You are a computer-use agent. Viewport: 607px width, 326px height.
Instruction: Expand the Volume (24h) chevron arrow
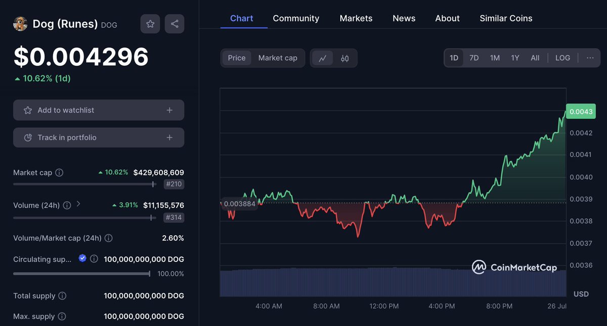[78, 205]
